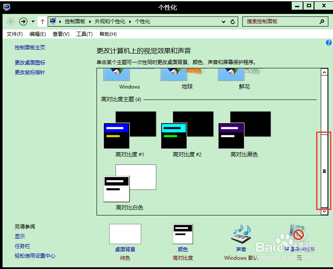Click the forward navigation arrow

(x=23, y=22)
